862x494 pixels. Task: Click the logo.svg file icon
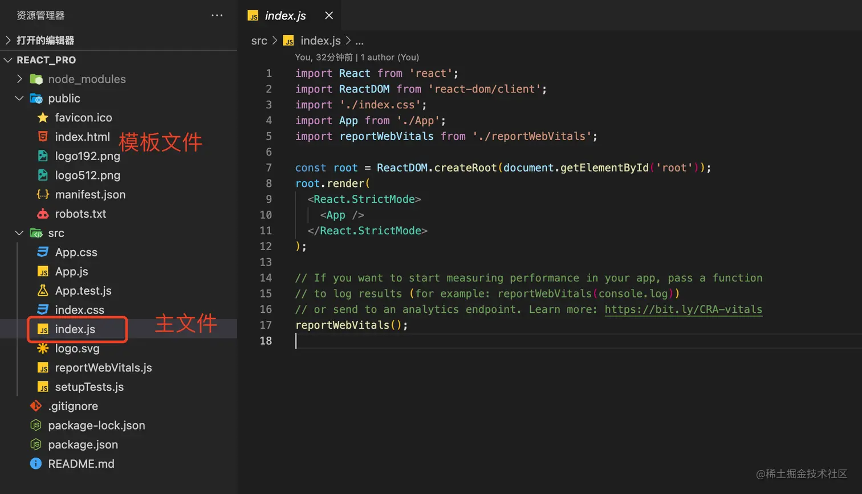[43, 349]
